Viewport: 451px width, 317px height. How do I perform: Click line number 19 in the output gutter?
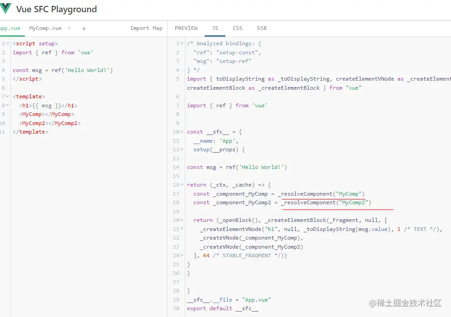[176, 211]
